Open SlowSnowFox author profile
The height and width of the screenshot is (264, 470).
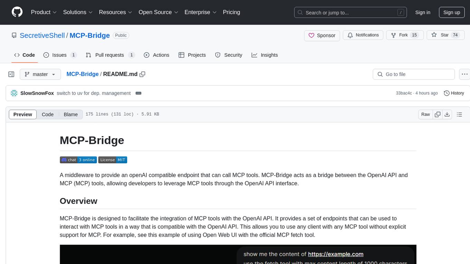coord(37,93)
